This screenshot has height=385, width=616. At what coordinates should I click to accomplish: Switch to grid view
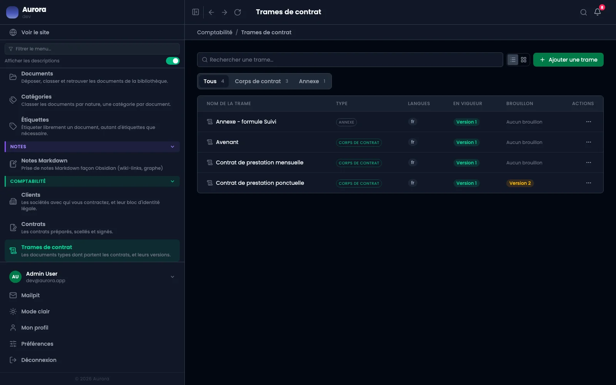click(524, 60)
